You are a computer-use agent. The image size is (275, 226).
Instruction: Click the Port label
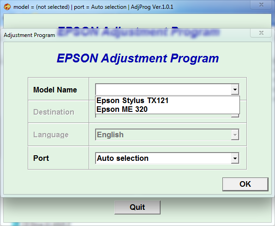(x=41, y=158)
